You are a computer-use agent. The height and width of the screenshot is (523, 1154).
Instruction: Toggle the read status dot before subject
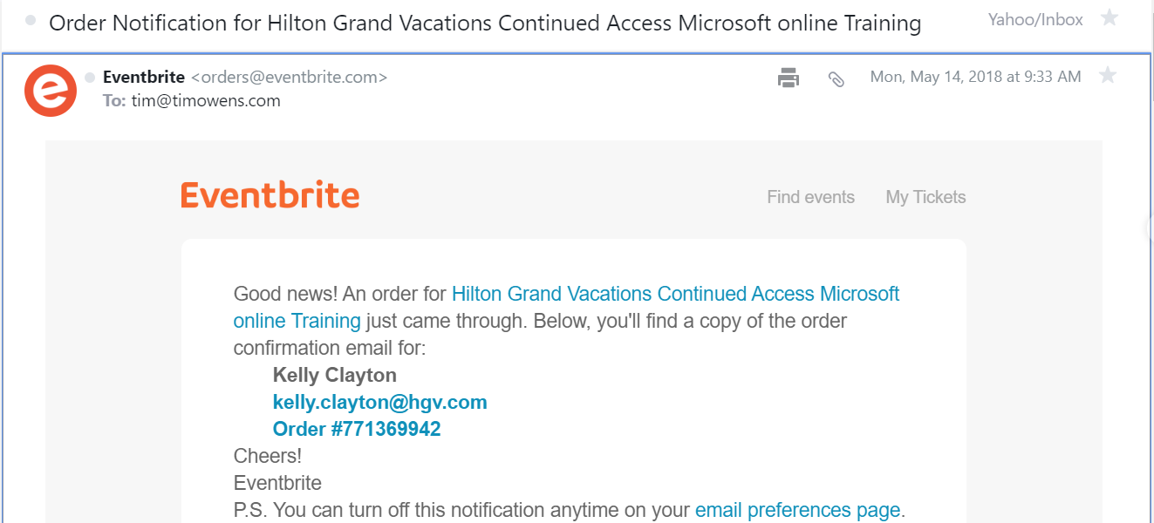[x=31, y=21]
